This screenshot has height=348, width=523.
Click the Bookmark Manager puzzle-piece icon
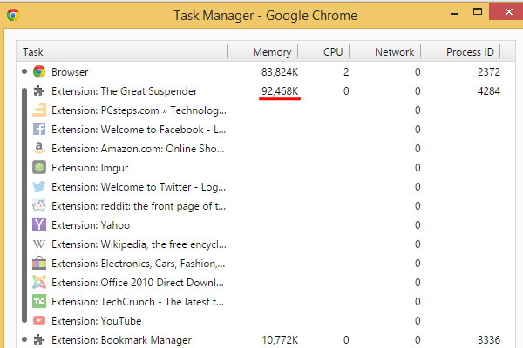click(x=39, y=339)
